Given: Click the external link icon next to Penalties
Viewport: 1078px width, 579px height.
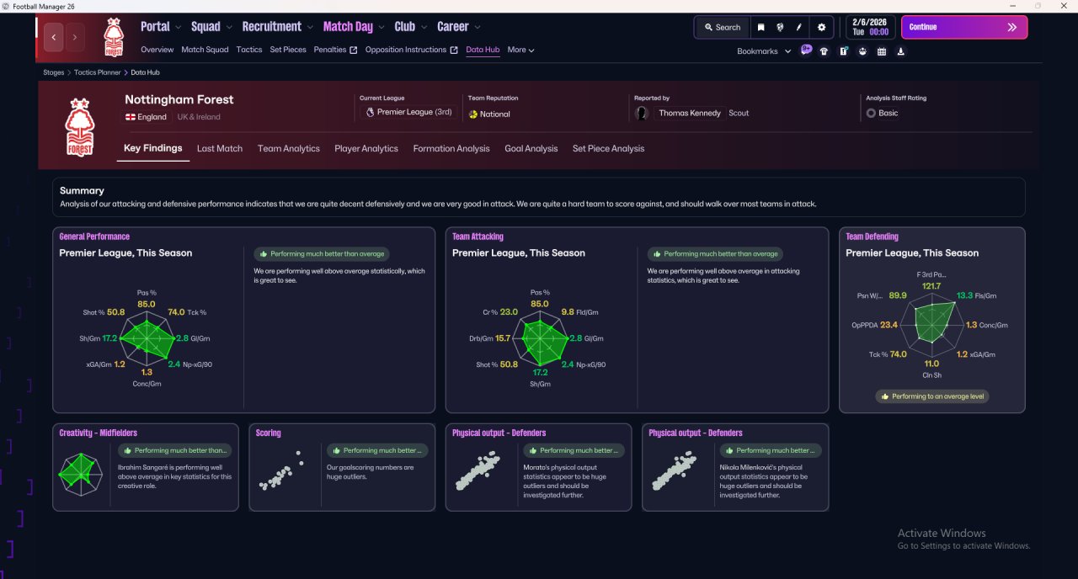Looking at the screenshot, I should pyautogui.click(x=354, y=50).
